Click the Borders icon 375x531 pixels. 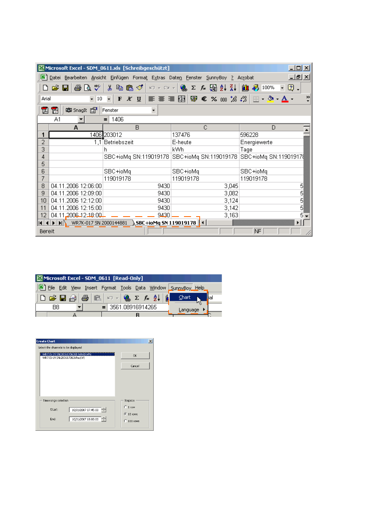[x=256, y=99]
